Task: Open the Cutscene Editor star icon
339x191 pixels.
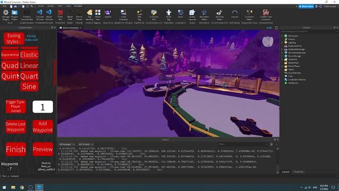Action: (x=249, y=15)
